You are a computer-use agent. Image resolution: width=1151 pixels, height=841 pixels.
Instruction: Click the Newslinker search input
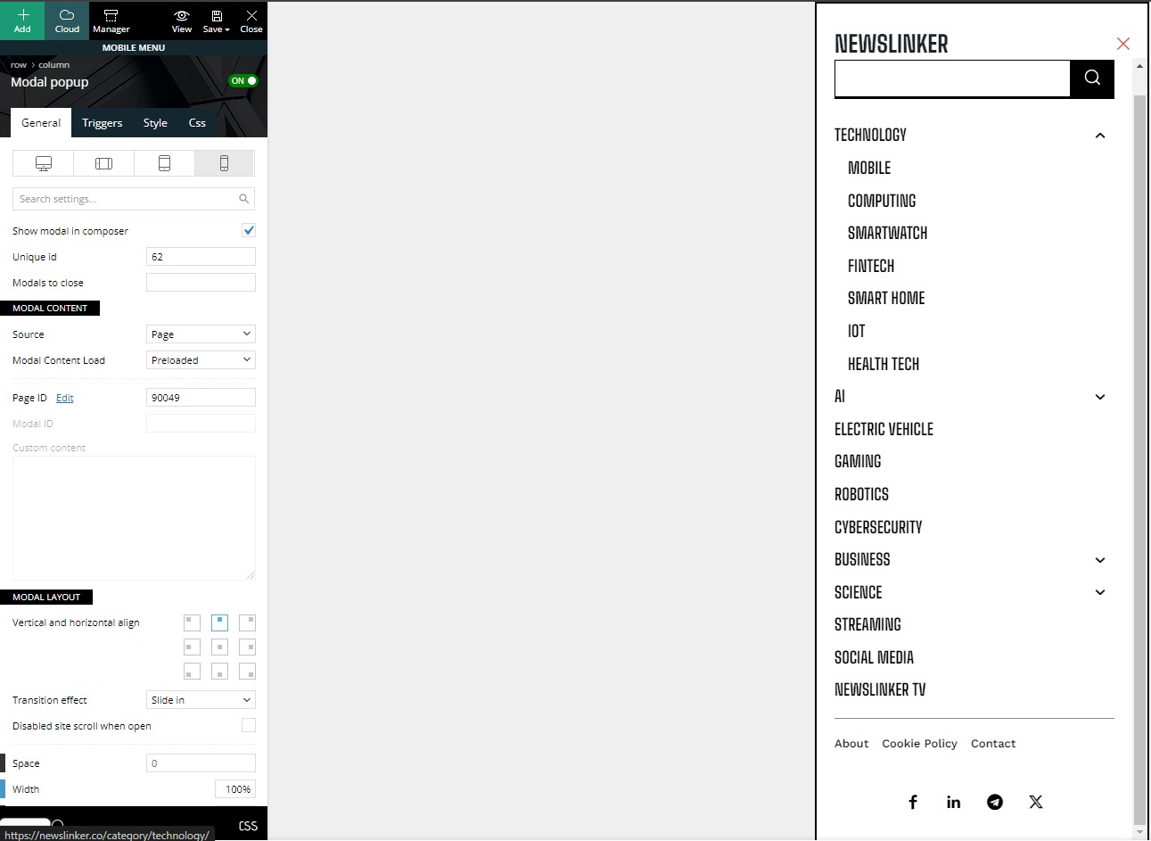tap(952, 79)
